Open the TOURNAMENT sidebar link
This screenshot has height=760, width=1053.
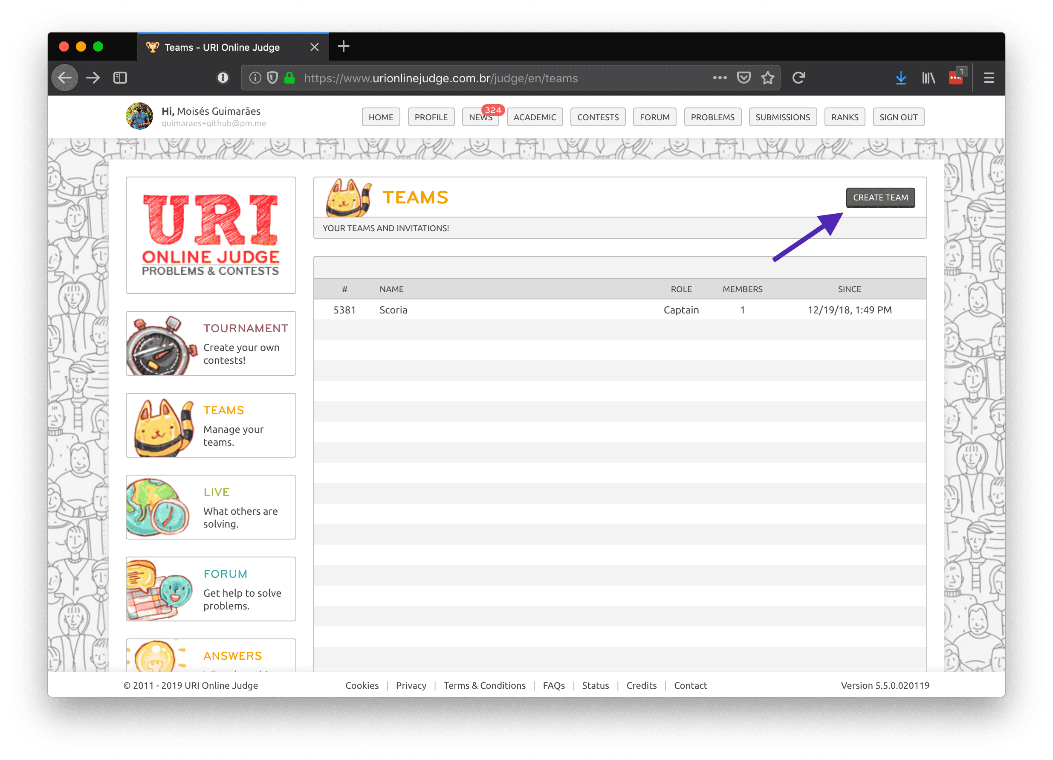click(246, 328)
